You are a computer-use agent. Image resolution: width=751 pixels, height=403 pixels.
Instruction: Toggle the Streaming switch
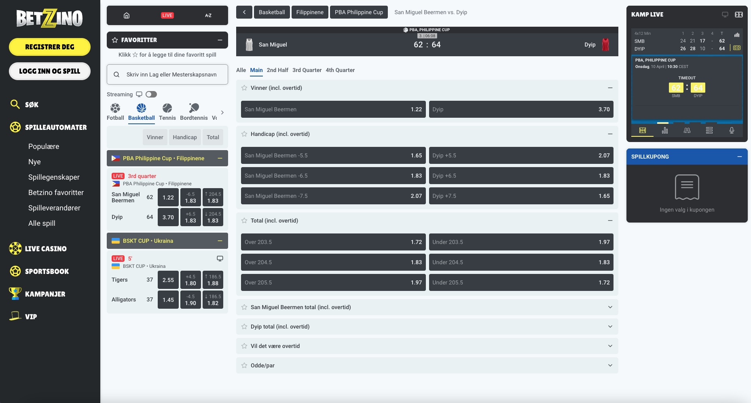click(151, 94)
